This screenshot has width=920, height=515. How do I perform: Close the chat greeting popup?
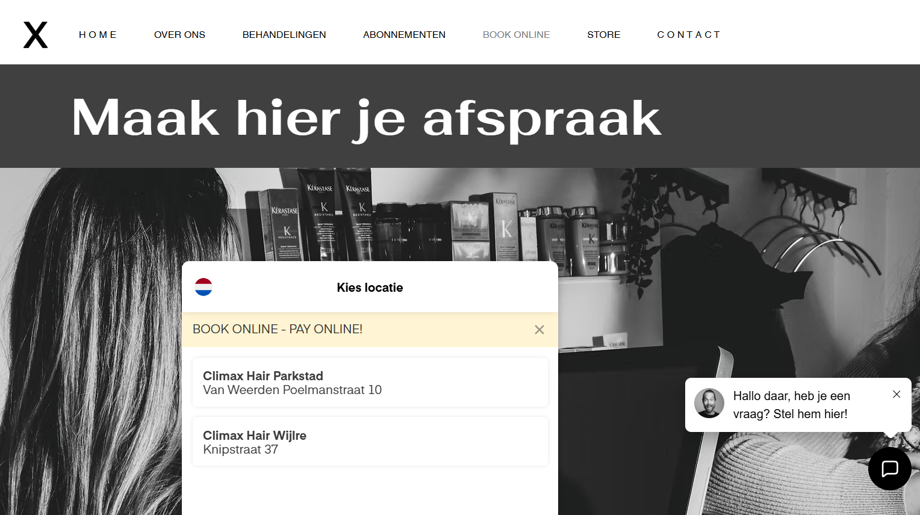pos(897,394)
